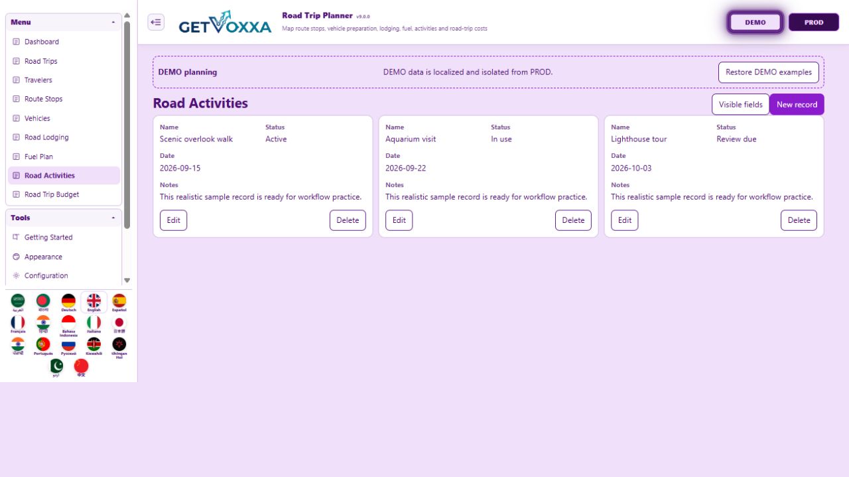Click the sidebar scroll down arrow
Screen dimensions: 849x477
click(127, 280)
